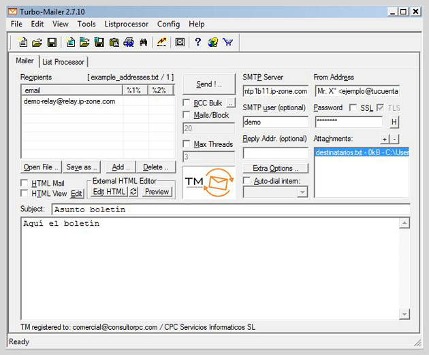Click the new recipient list icon
Image resolution: width=429 pixels, height=355 pixels.
tap(71, 42)
